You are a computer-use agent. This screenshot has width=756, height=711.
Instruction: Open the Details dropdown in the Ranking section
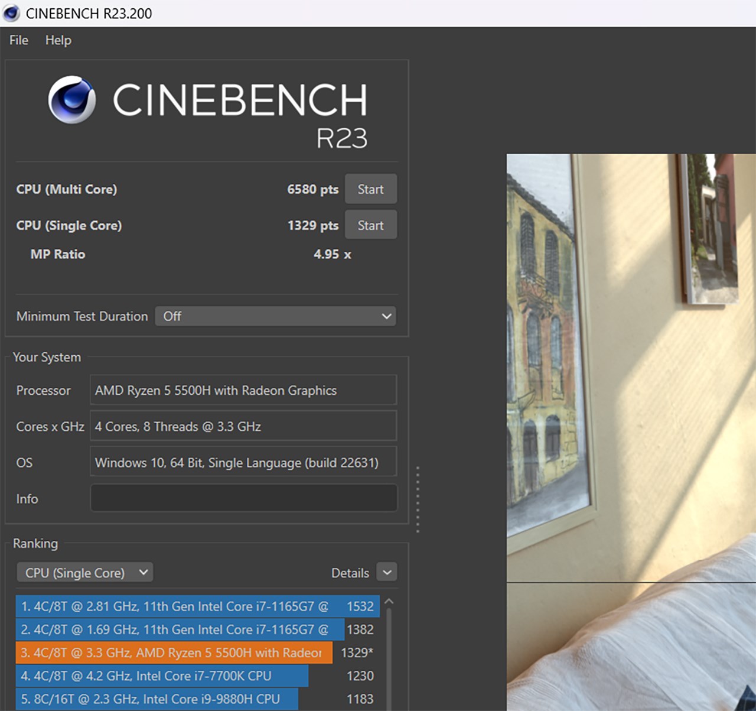pyautogui.click(x=386, y=572)
